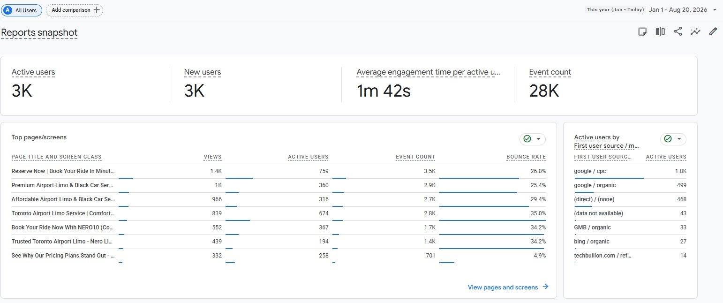Click 'Premium Airport Limo & Black Car' row

(x=279, y=185)
